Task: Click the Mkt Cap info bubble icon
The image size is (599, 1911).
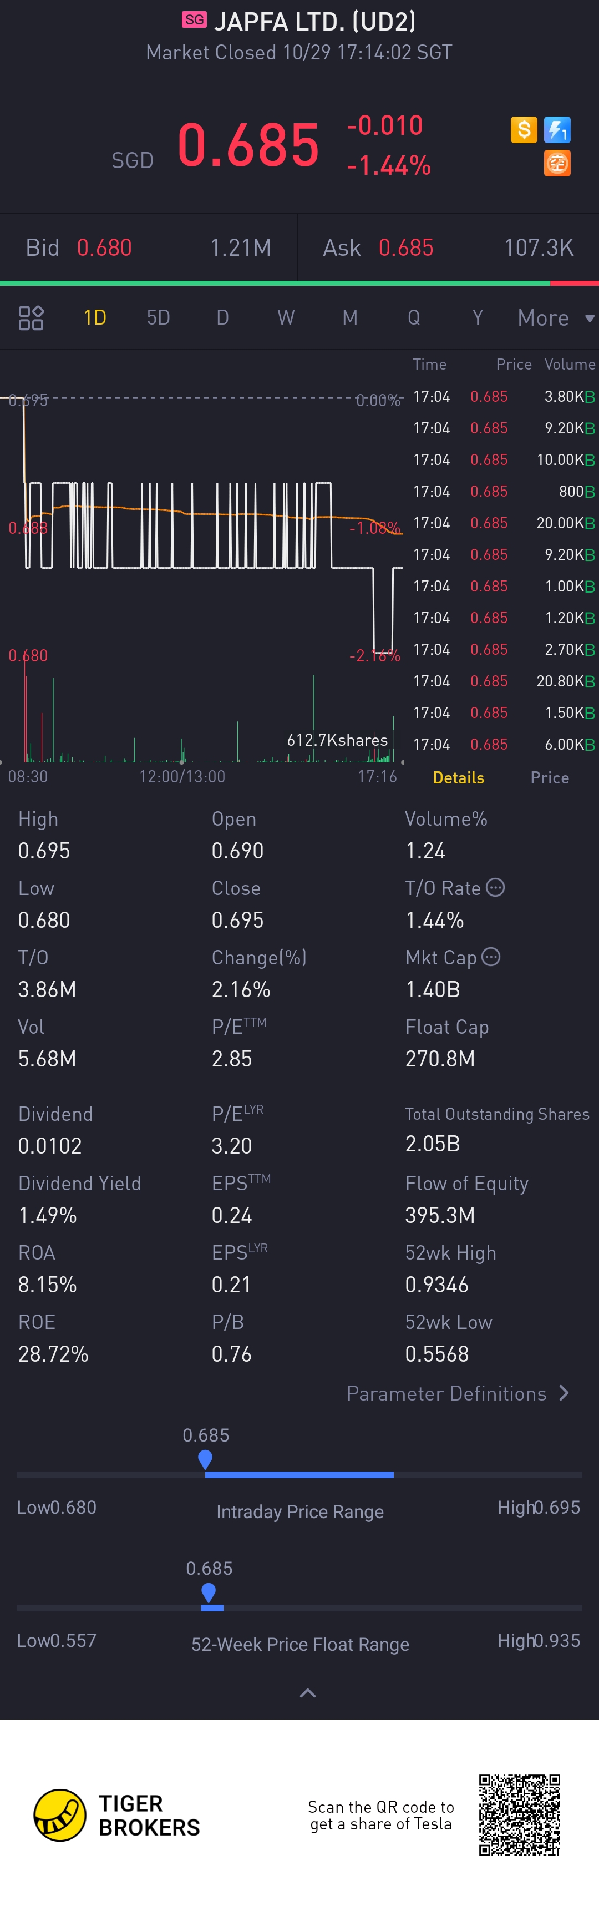Action: click(x=491, y=957)
